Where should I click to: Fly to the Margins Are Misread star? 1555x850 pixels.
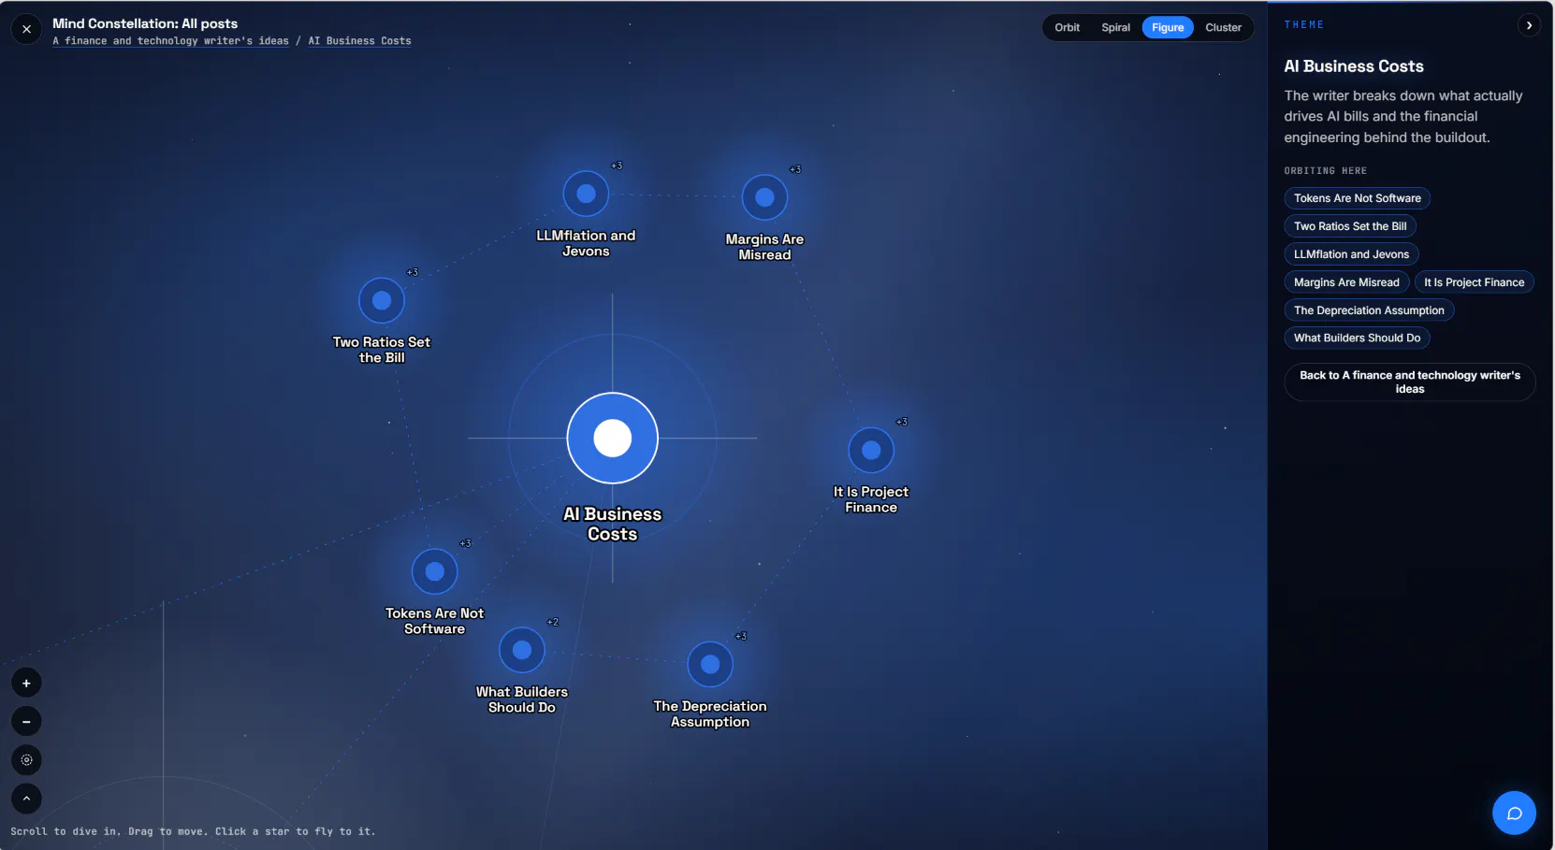(764, 197)
